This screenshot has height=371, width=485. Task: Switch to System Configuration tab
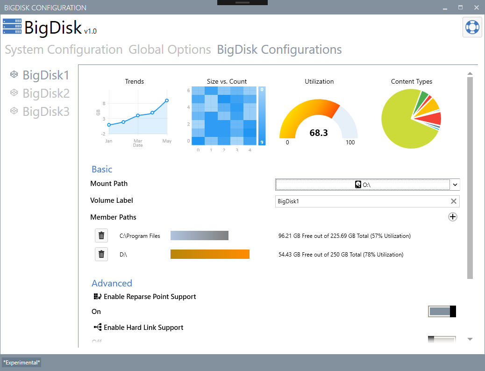64,50
